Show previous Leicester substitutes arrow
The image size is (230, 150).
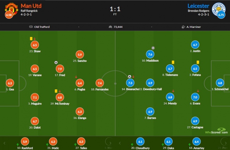[120, 143]
